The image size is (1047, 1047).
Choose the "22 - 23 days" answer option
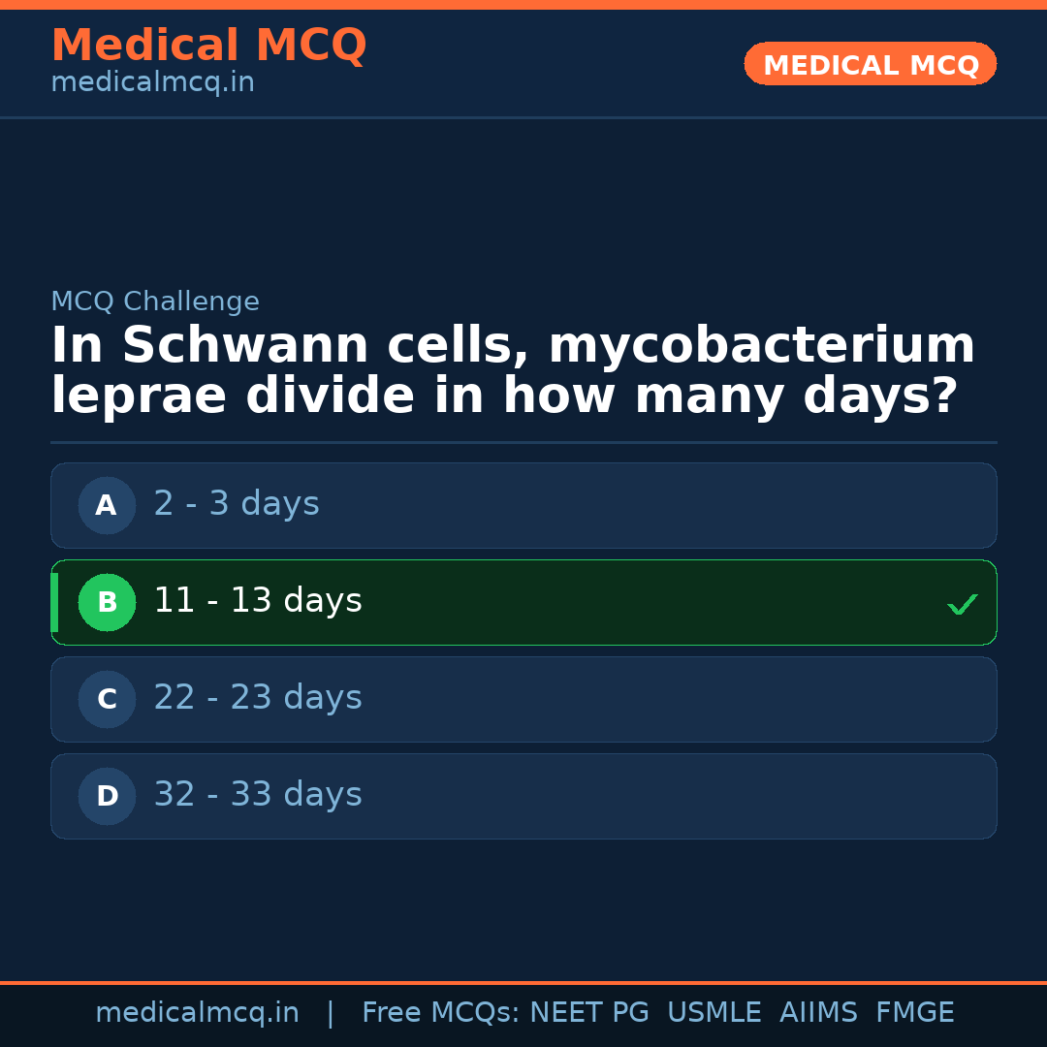[x=523, y=699]
